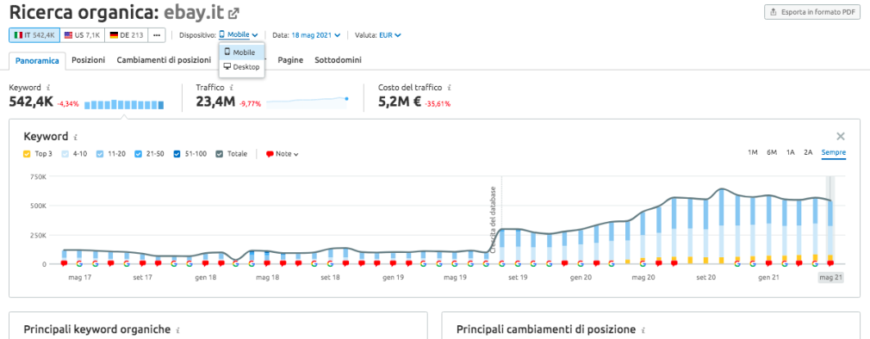The width and height of the screenshot is (870, 339).
Task: Click info icon beside Principali keyword organiche
Action: pos(177,330)
